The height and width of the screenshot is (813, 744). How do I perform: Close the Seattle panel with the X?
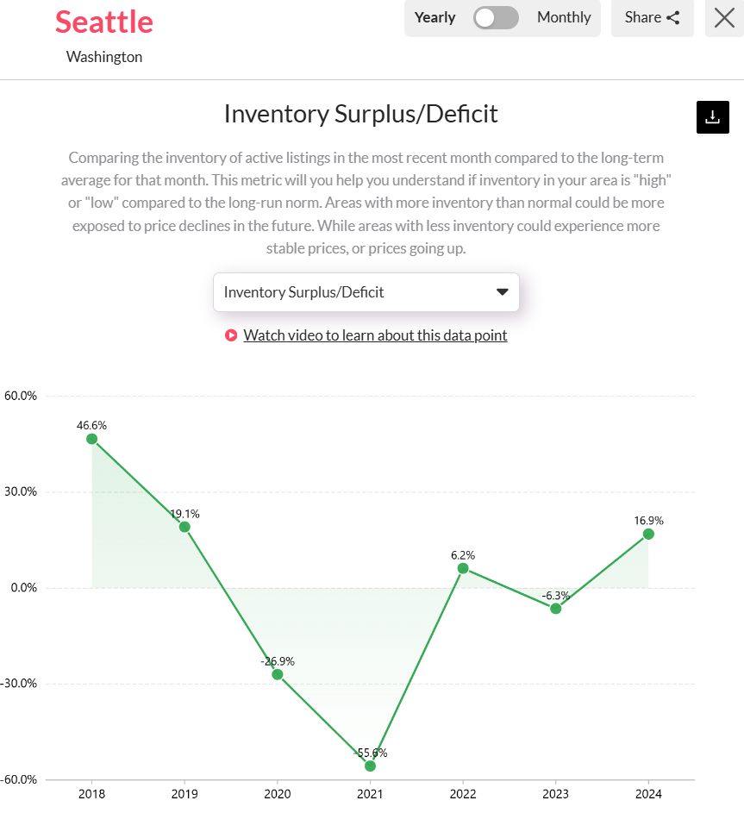[x=723, y=18]
